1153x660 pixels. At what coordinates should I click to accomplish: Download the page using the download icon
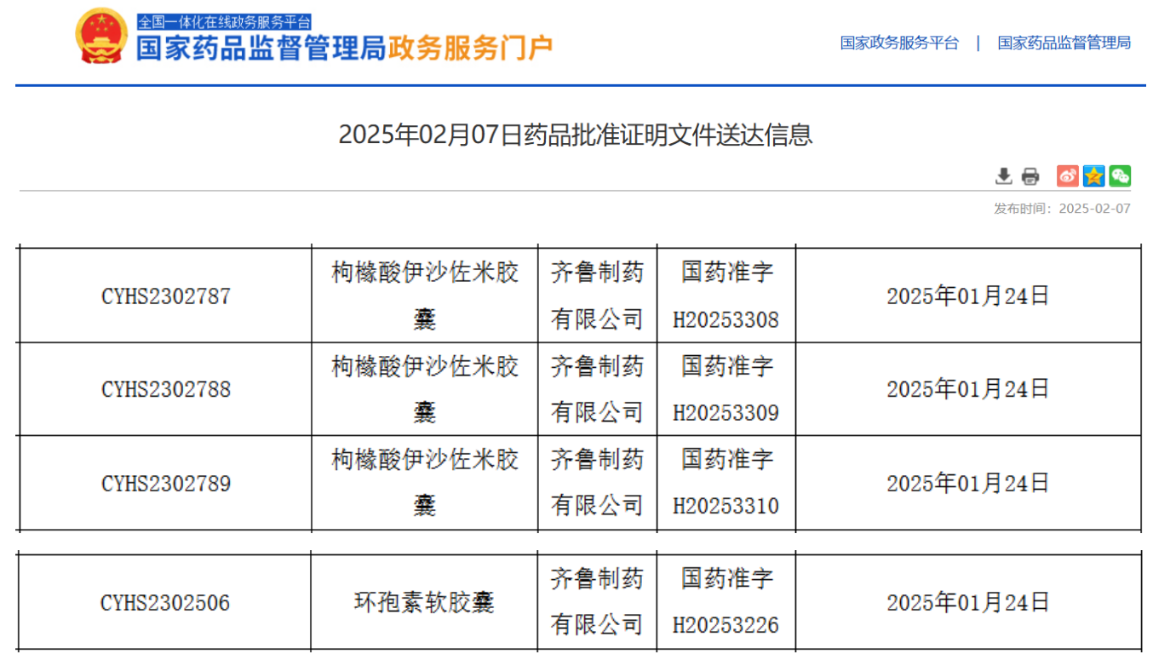click(x=1004, y=176)
